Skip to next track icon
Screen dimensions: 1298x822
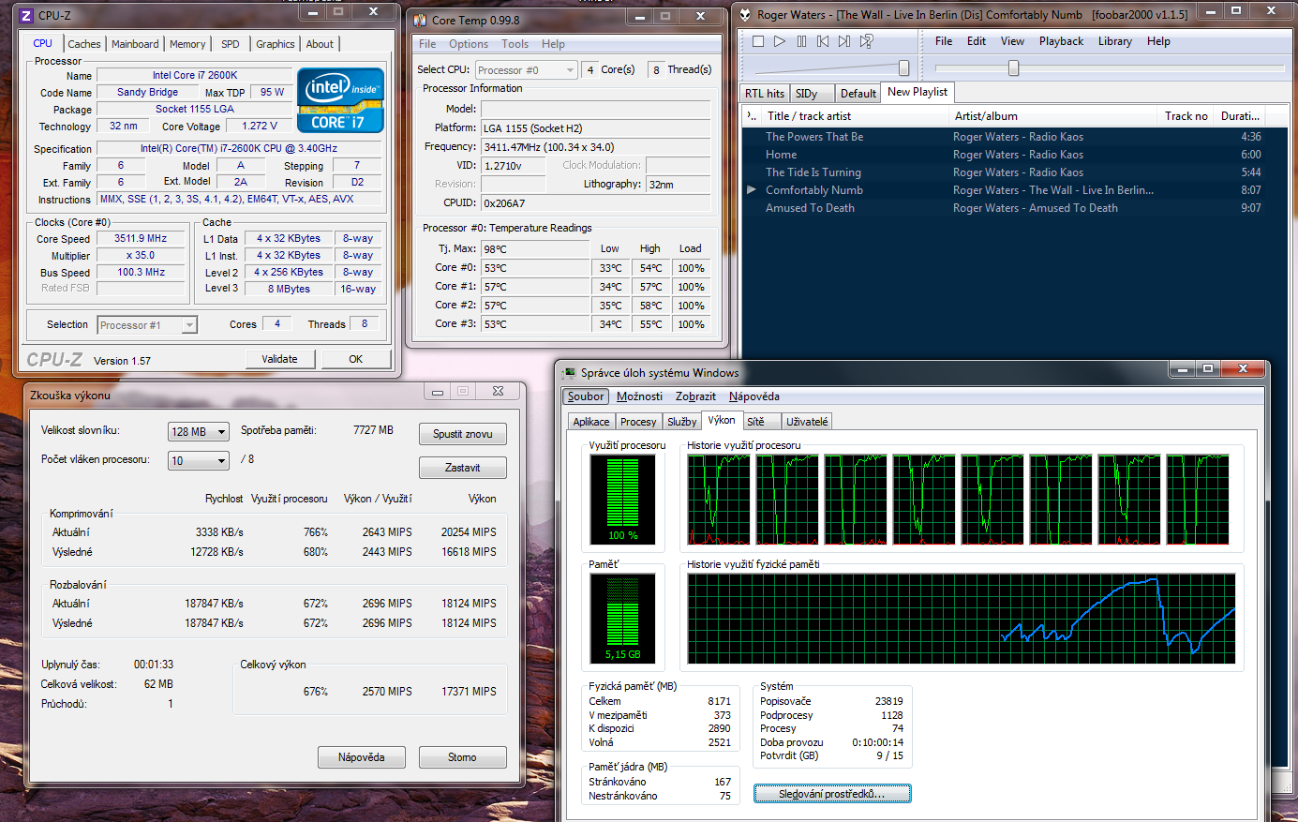click(844, 41)
